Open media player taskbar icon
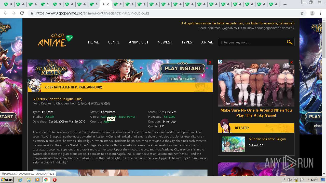326x183 pixels. [37, 180]
